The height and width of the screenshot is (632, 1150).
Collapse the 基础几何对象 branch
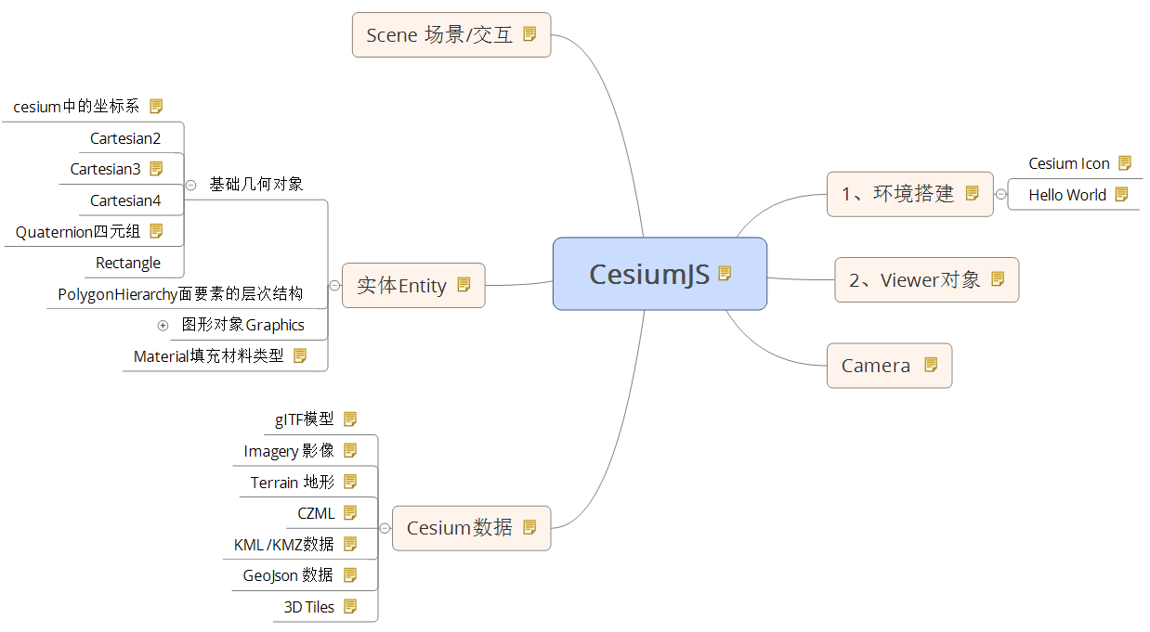click(190, 185)
